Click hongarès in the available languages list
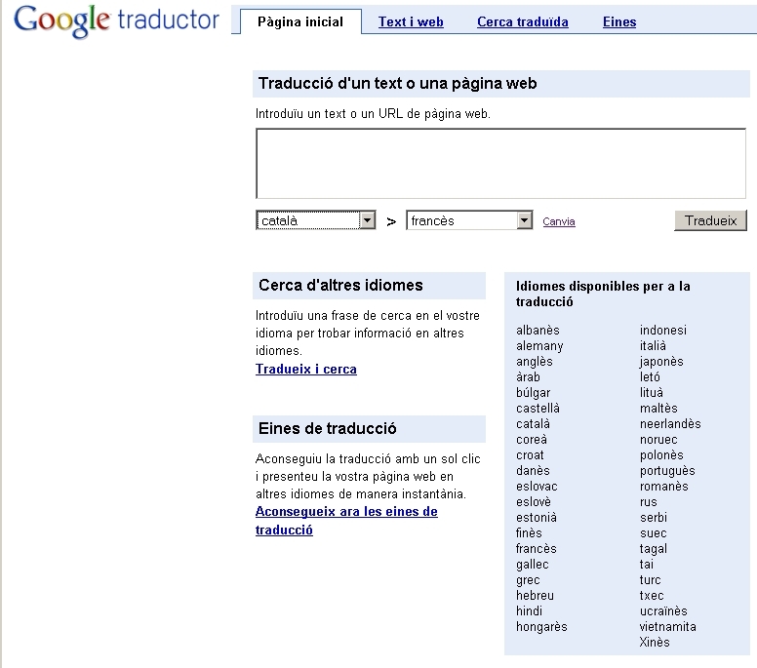This screenshot has height=668, width=757. coord(541,627)
